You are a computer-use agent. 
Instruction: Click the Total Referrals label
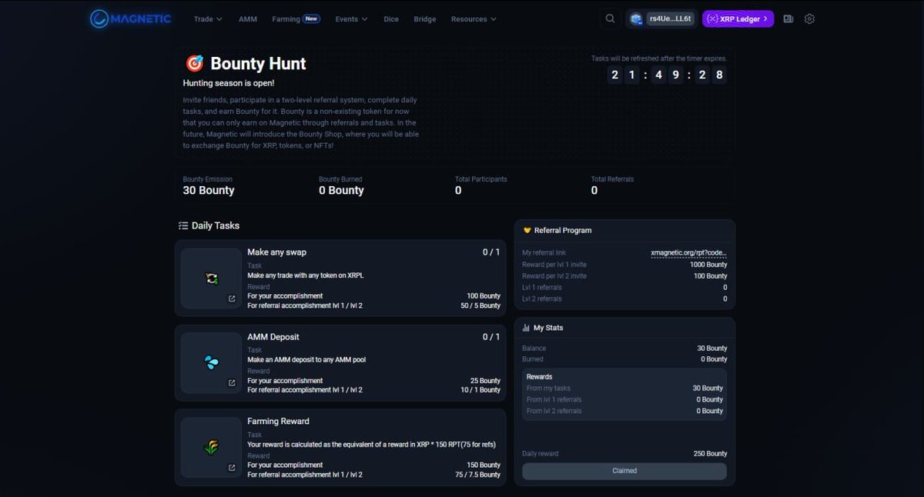point(613,179)
